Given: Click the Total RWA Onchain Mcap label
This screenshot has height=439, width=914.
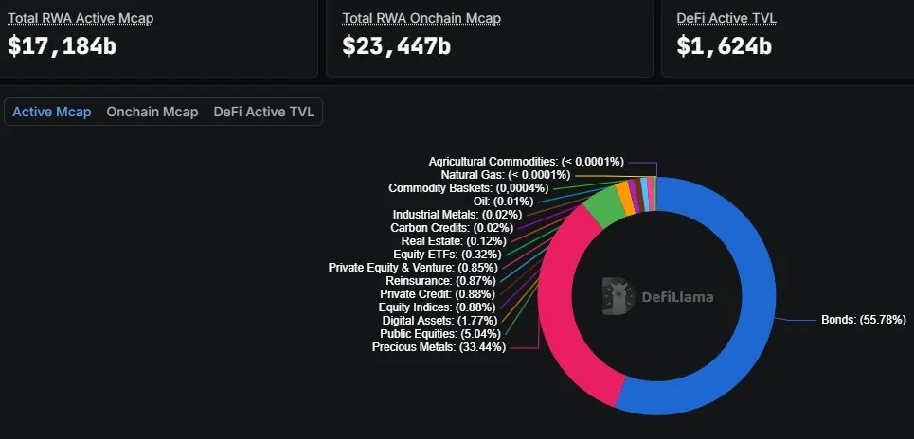Looking at the screenshot, I should [x=421, y=18].
